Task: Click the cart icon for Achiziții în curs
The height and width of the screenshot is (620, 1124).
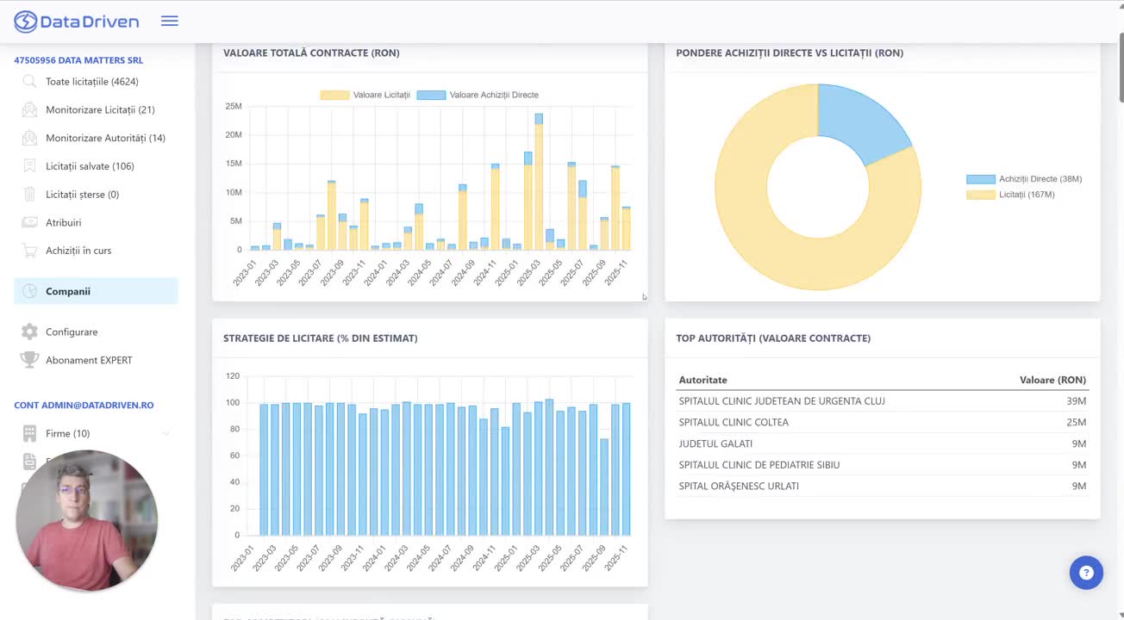Action: point(29,251)
